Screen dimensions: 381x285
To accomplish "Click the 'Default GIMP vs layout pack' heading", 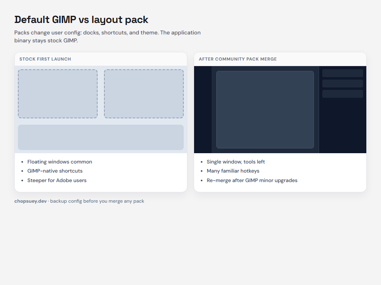I will [x=81, y=20].
